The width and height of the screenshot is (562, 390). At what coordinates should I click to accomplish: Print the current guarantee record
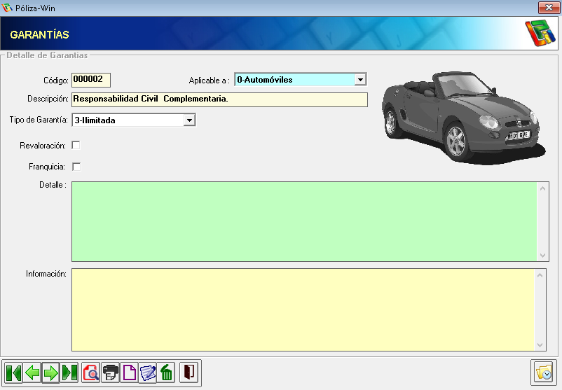coord(111,372)
